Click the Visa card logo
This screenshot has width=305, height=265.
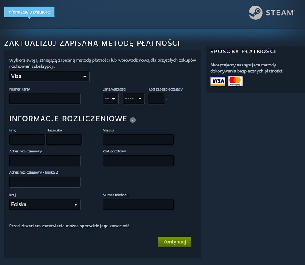point(218,81)
